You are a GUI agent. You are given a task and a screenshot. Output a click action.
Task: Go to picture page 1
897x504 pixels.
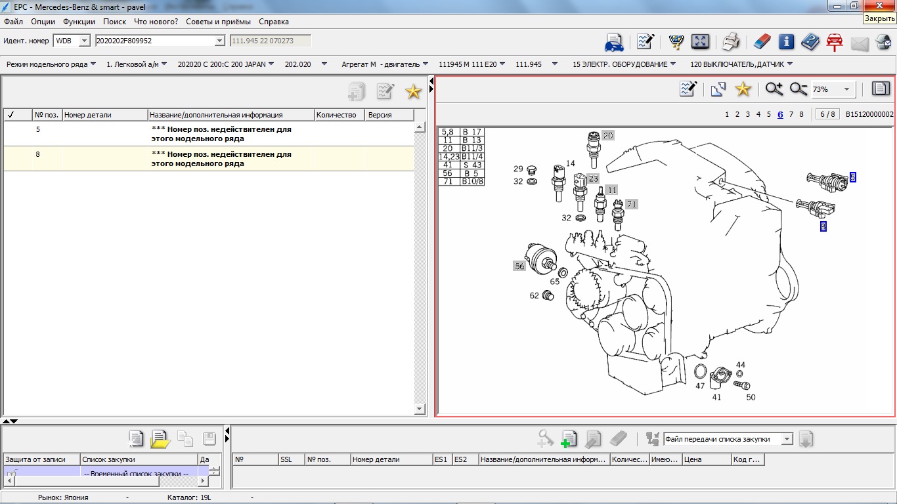[x=727, y=114]
